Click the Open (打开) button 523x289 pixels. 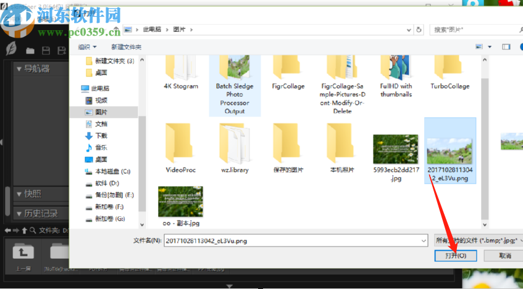(x=455, y=255)
